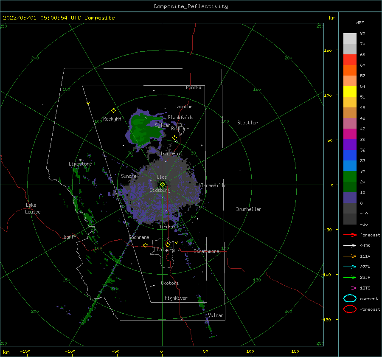
Task: Click the yellow diamond marker below Cochrane
Action: (146, 245)
